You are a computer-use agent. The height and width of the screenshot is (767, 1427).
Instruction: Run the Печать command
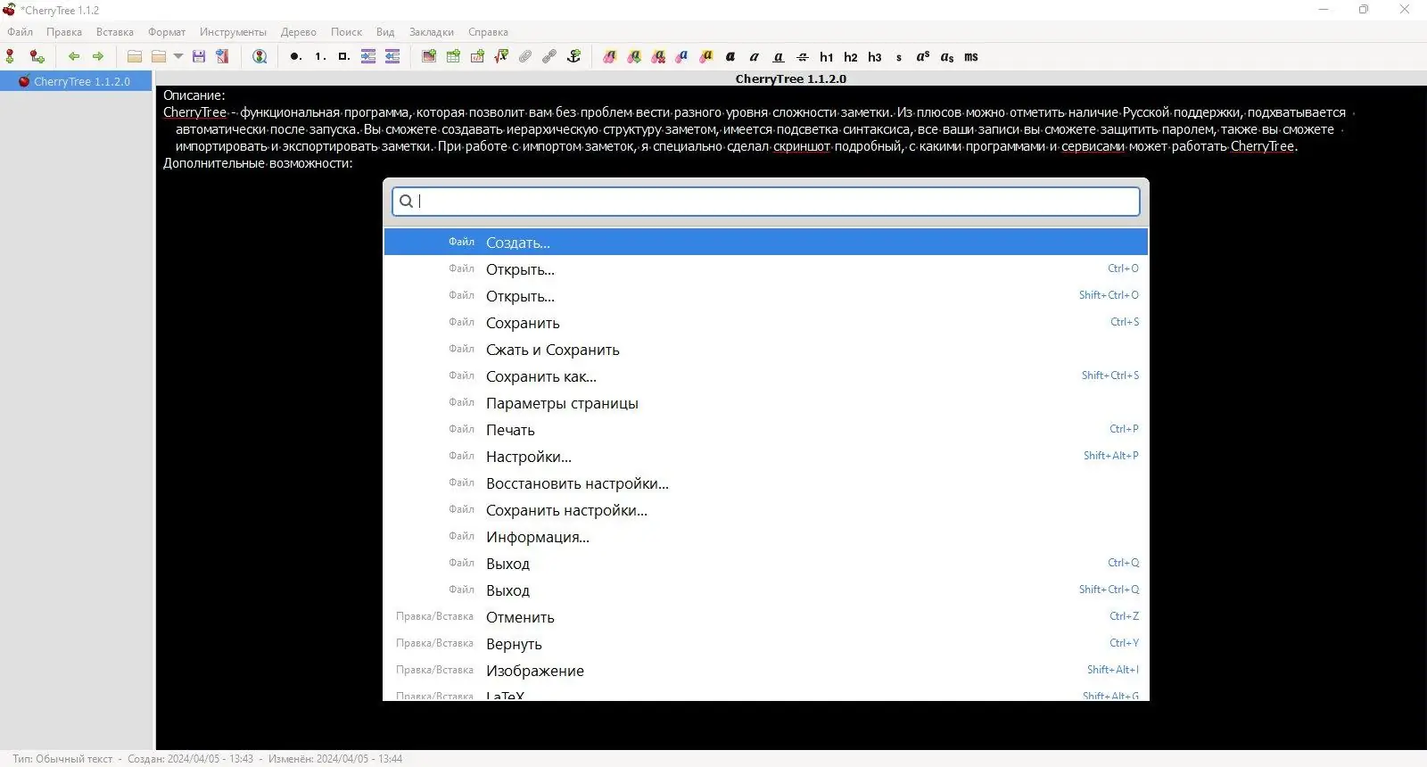tap(766, 429)
